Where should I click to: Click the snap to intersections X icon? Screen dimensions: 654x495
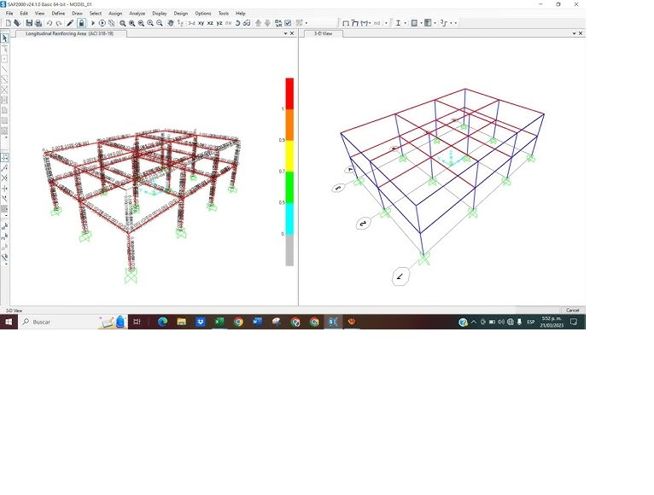click(4, 178)
